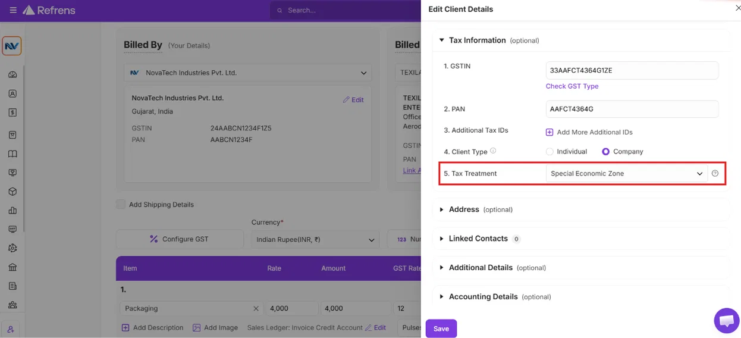This screenshot has width=741, height=338.
Task: Open the Tax Treatment dropdown
Action: pyautogui.click(x=627, y=174)
